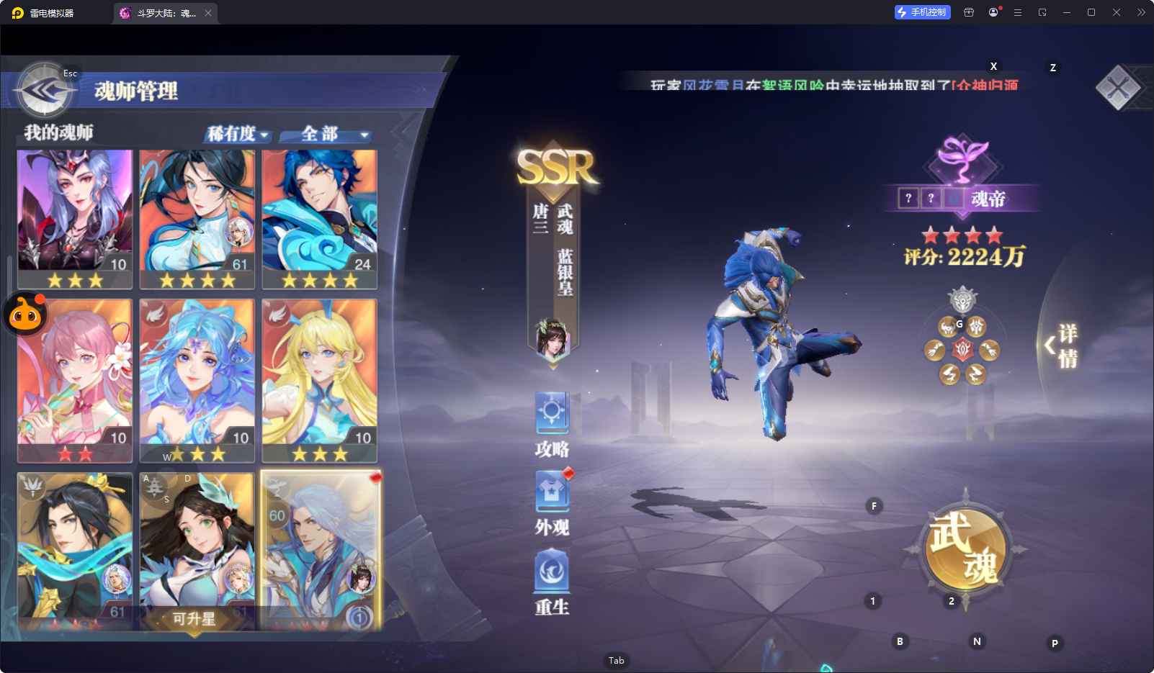This screenshot has height=673, width=1154.
Task: Select the red hexagon center slot icon
Action: tap(962, 351)
